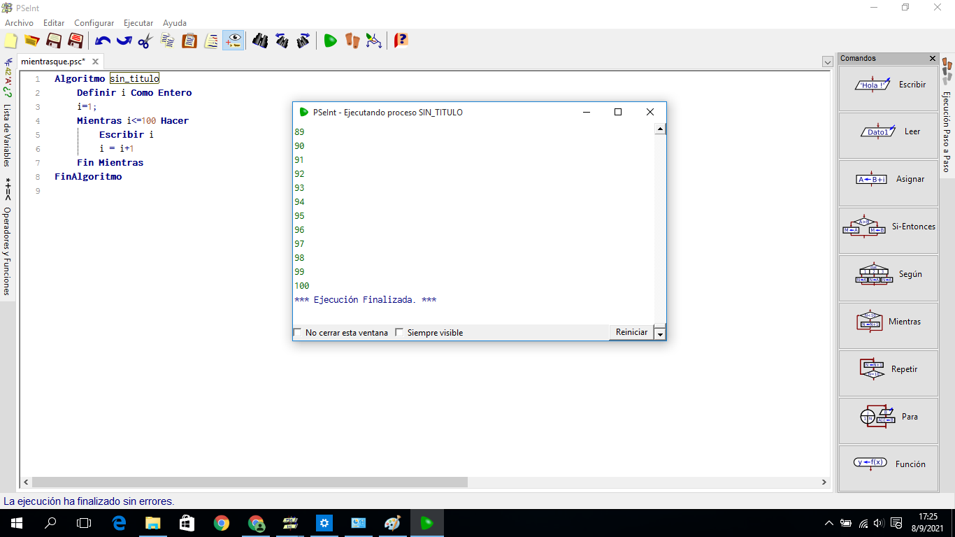Close the mientrasque.psc tab
This screenshot has height=537, width=955.
[x=96, y=62]
